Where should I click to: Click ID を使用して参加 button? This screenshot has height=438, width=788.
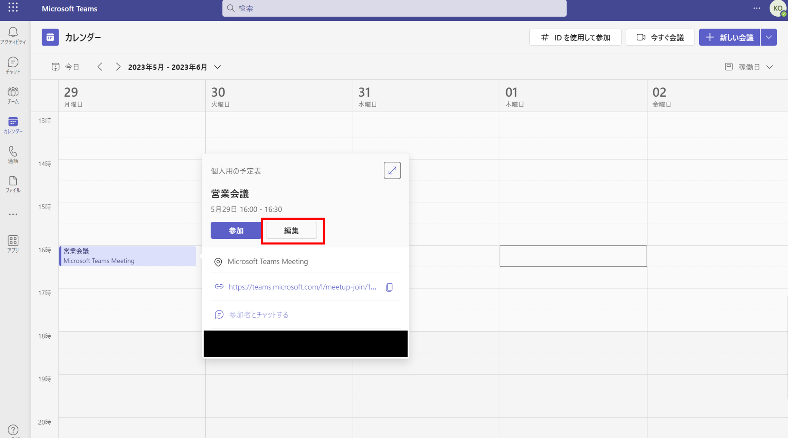coord(575,37)
